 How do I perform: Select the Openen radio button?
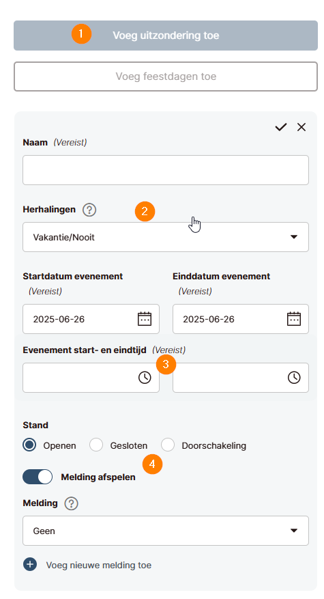[x=29, y=445]
